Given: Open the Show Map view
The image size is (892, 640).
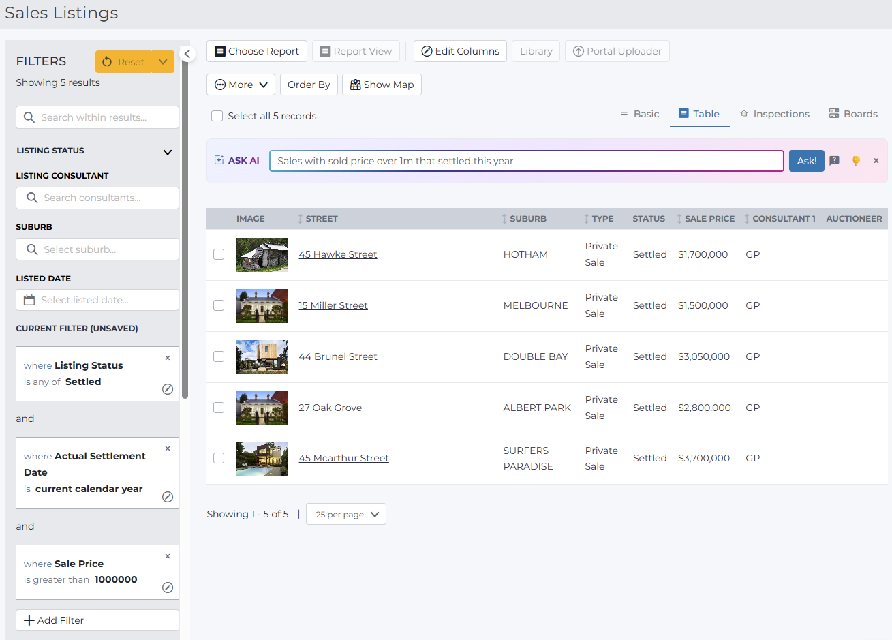Looking at the screenshot, I should coord(382,85).
